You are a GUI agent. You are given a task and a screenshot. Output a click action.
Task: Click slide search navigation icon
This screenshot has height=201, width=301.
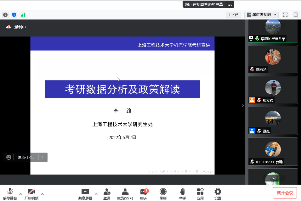(x=208, y=172)
